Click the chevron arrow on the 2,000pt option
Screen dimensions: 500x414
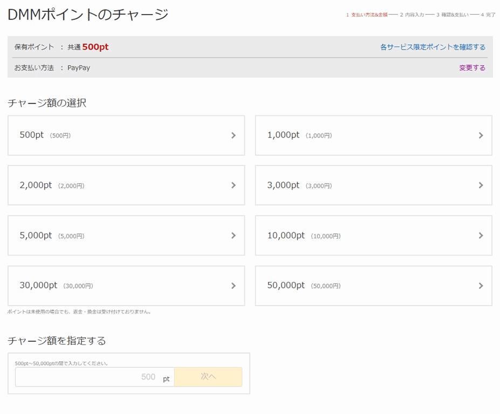pyautogui.click(x=233, y=185)
